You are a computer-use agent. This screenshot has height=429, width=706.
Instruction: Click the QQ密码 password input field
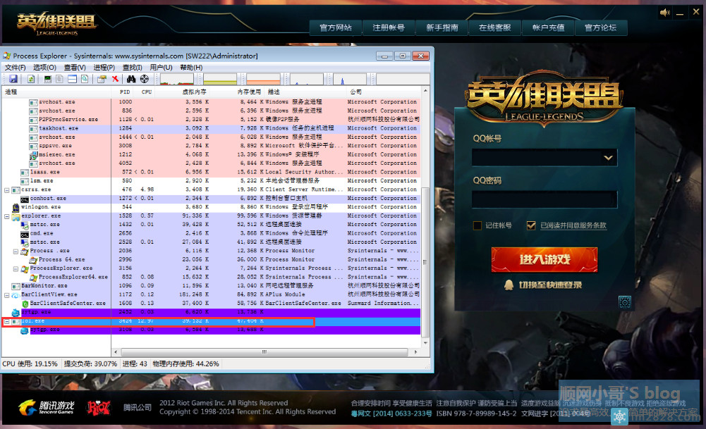544,199
